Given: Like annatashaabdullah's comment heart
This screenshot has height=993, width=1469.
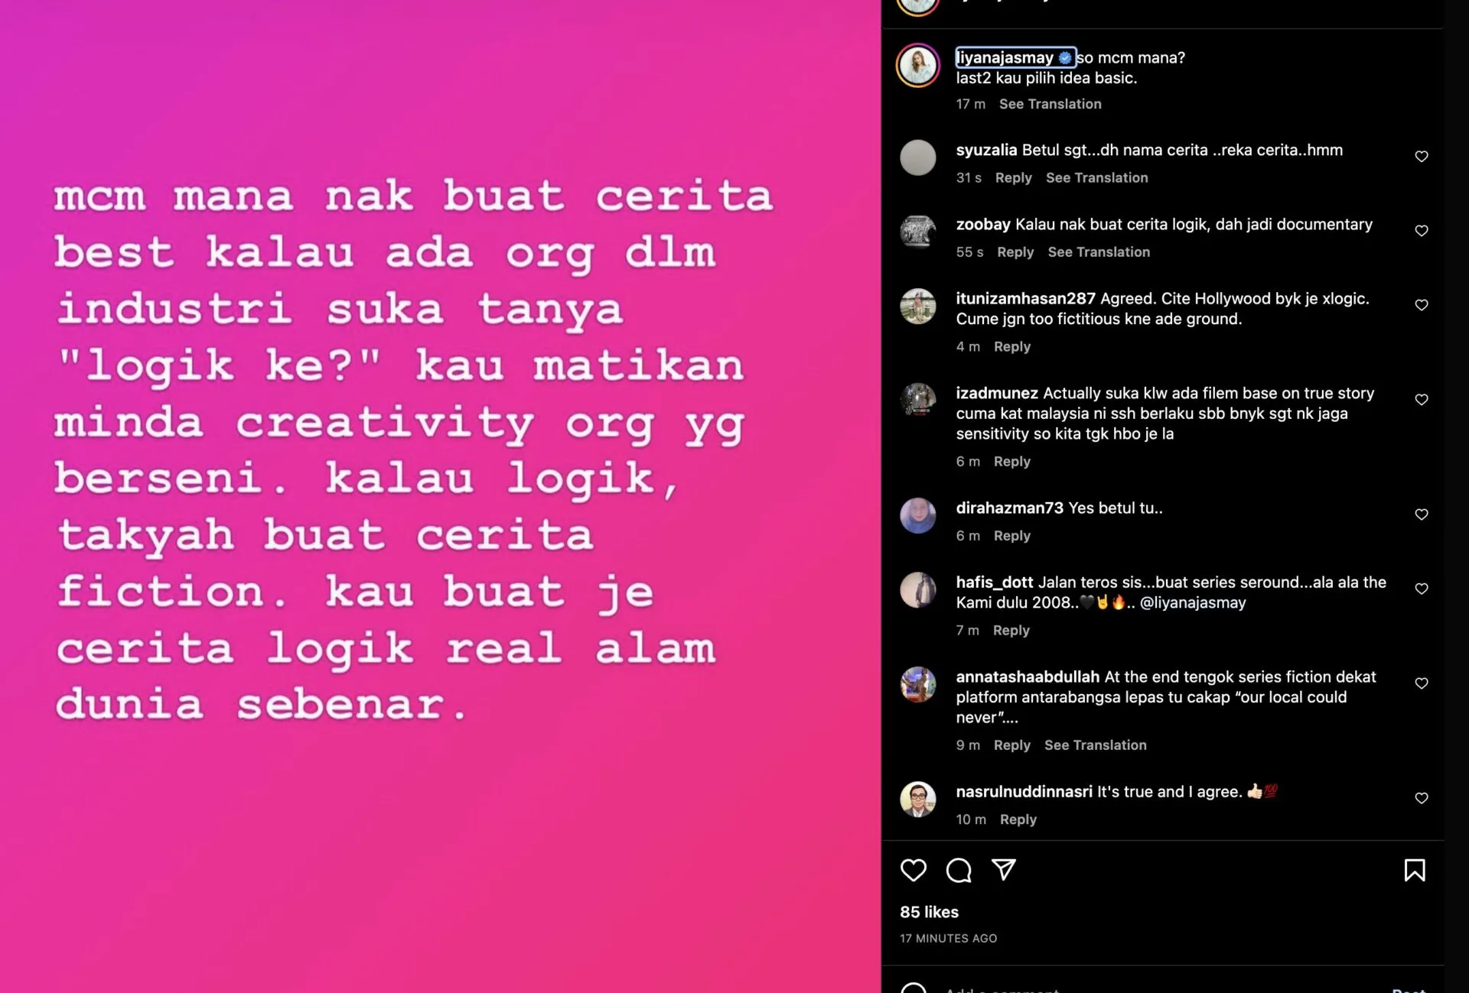Looking at the screenshot, I should point(1421,683).
